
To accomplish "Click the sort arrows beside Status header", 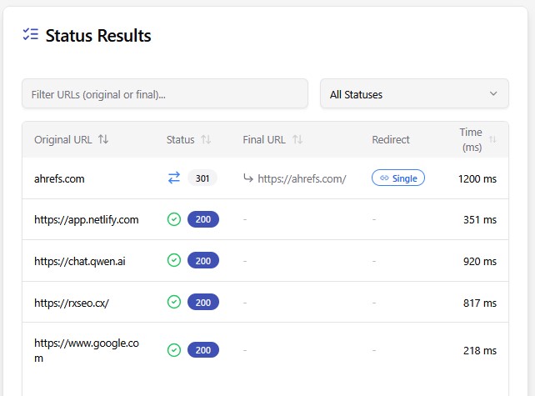I will click(x=206, y=140).
